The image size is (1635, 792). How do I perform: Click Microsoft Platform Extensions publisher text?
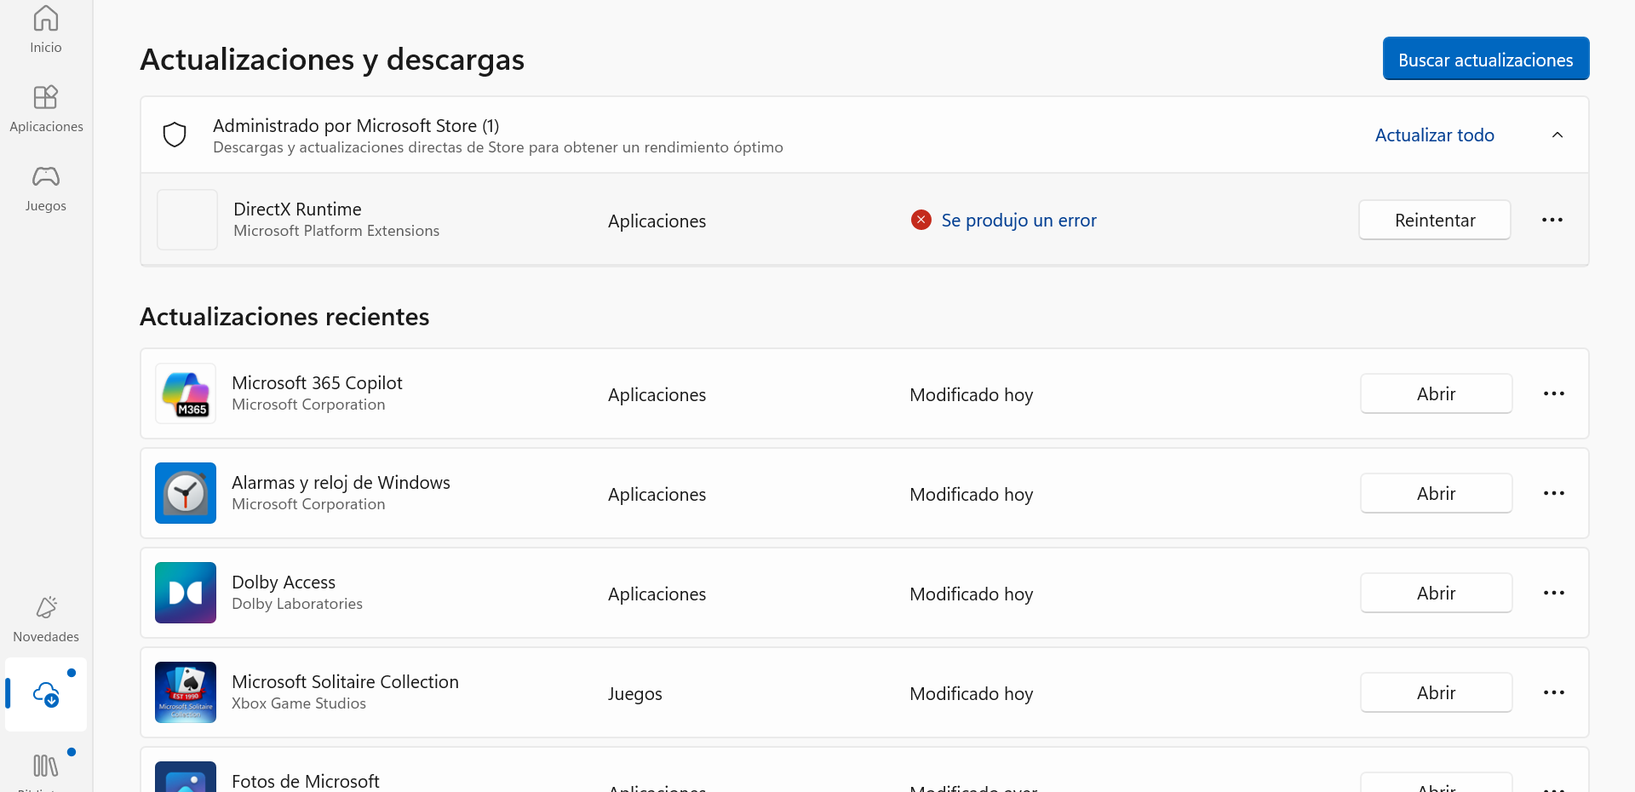336,231
